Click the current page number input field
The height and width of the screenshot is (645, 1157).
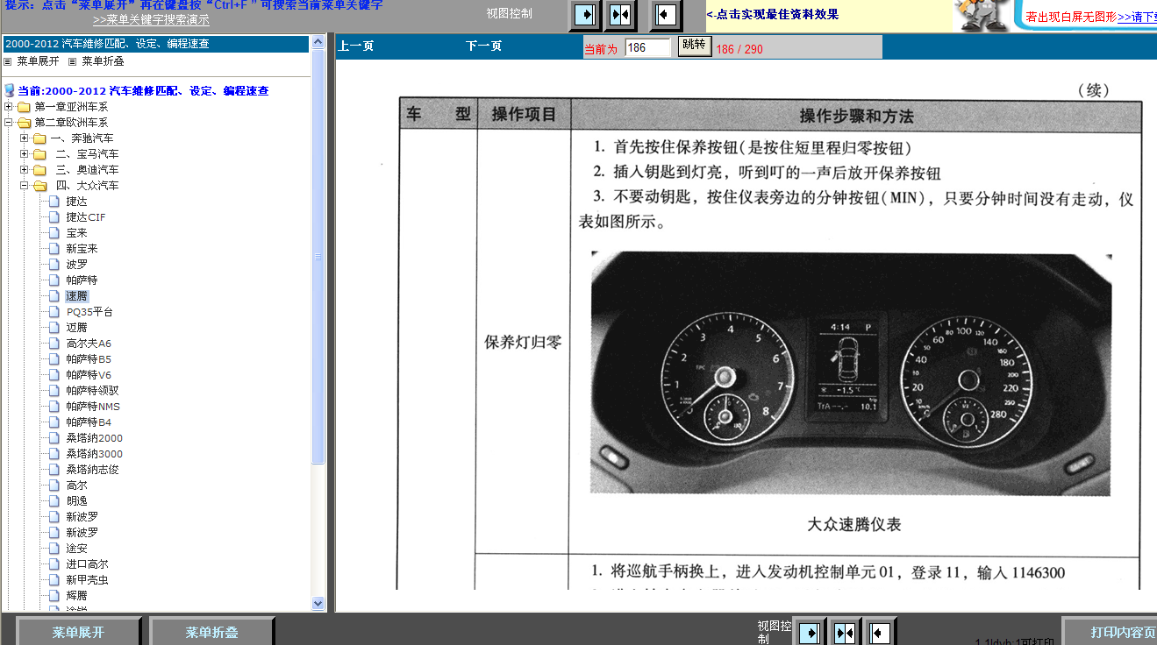click(x=648, y=47)
